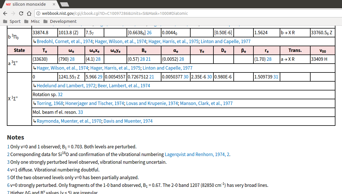
Task: View site information icon in address bar
Action: pyautogui.click(x=38, y=13)
